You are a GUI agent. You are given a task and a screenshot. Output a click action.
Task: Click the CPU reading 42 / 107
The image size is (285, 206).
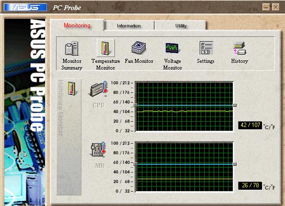point(250,125)
